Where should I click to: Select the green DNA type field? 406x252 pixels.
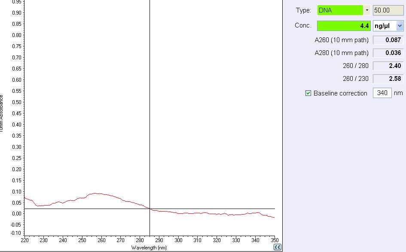click(340, 10)
